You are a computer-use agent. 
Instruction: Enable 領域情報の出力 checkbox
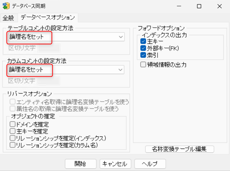click(x=143, y=65)
